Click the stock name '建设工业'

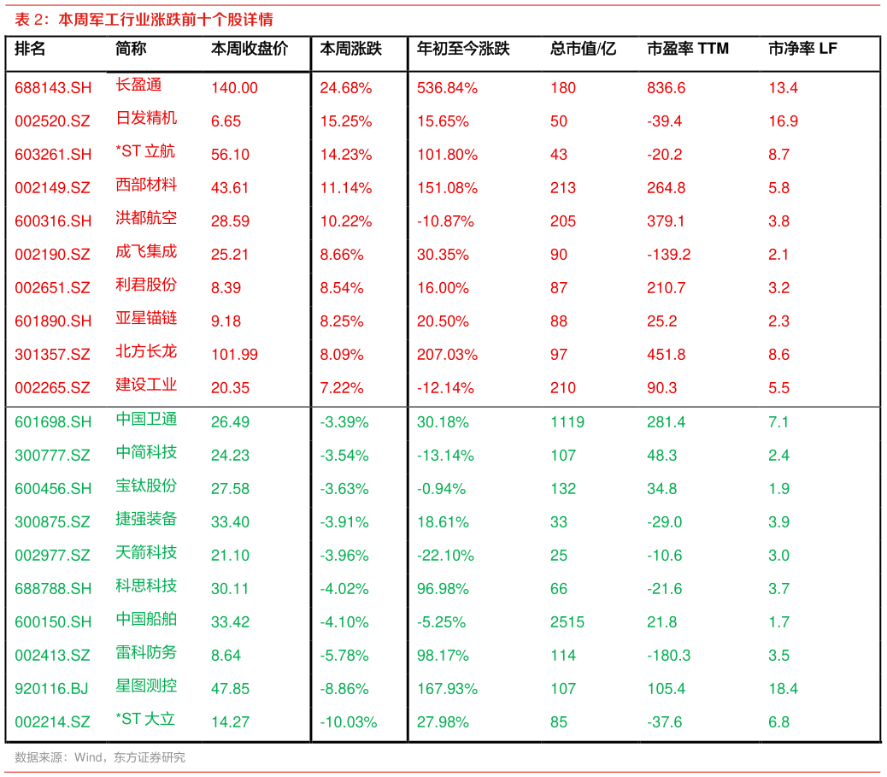[x=146, y=385]
